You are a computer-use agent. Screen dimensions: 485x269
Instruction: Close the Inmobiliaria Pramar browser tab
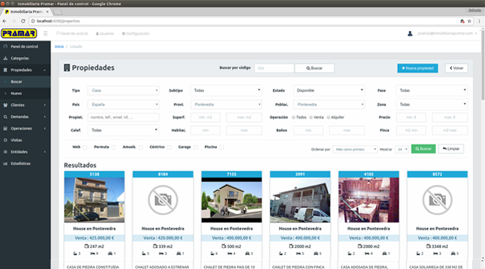coord(47,11)
